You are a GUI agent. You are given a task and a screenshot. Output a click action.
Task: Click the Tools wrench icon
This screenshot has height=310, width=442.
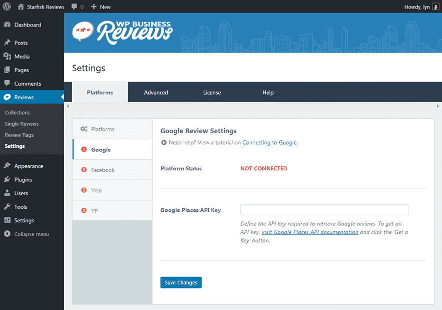8,206
